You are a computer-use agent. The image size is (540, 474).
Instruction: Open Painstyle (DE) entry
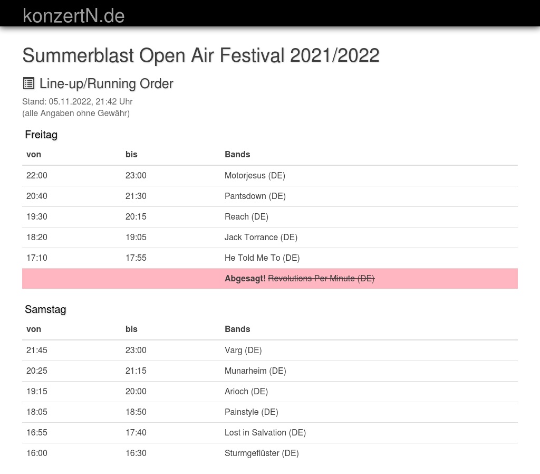251,412
